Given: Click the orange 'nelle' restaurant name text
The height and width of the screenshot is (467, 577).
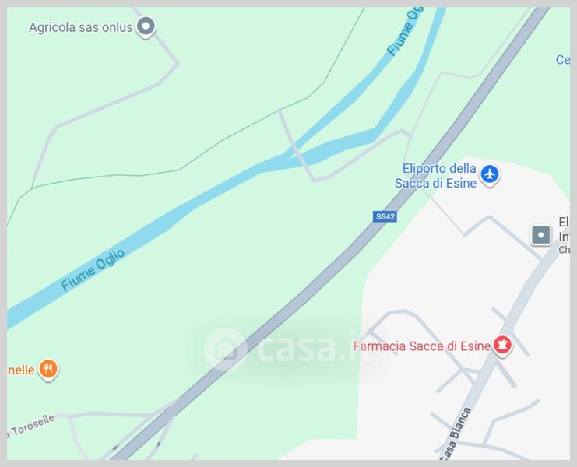Looking at the screenshot, I should click(x=21, y=370).
